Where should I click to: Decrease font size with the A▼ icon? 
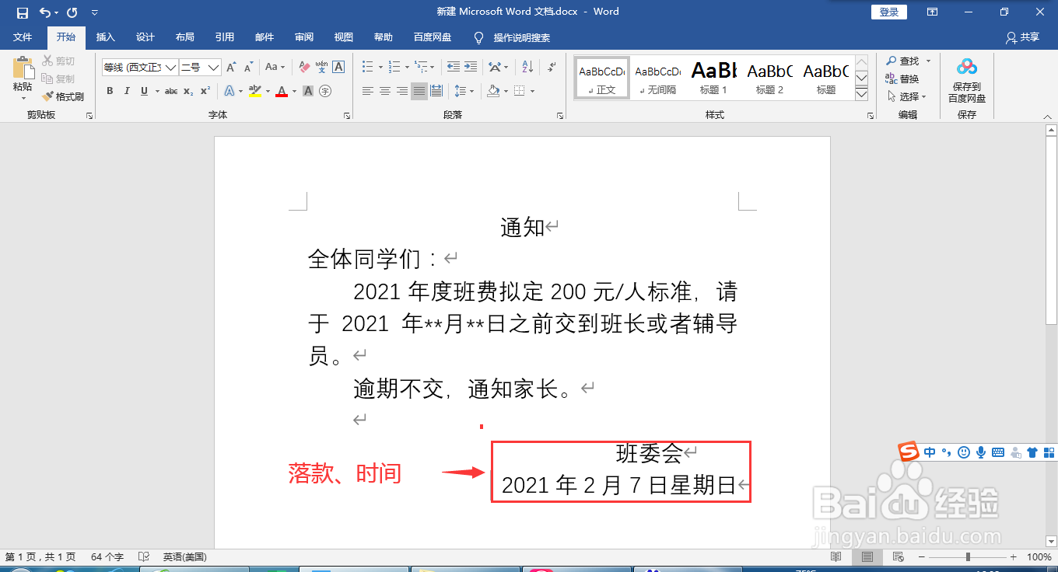[248, 68]
